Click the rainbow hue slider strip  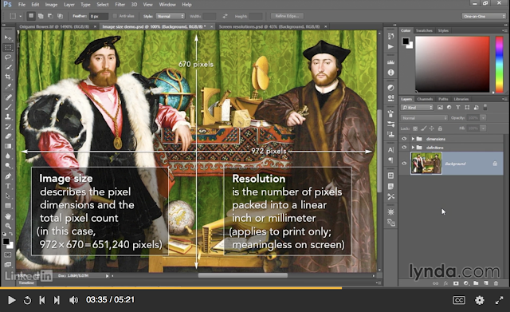[x=500, y=64]
